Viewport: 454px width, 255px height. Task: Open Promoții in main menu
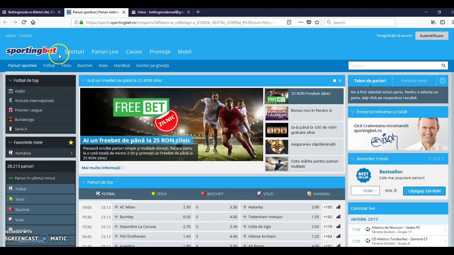pos(160,51)
